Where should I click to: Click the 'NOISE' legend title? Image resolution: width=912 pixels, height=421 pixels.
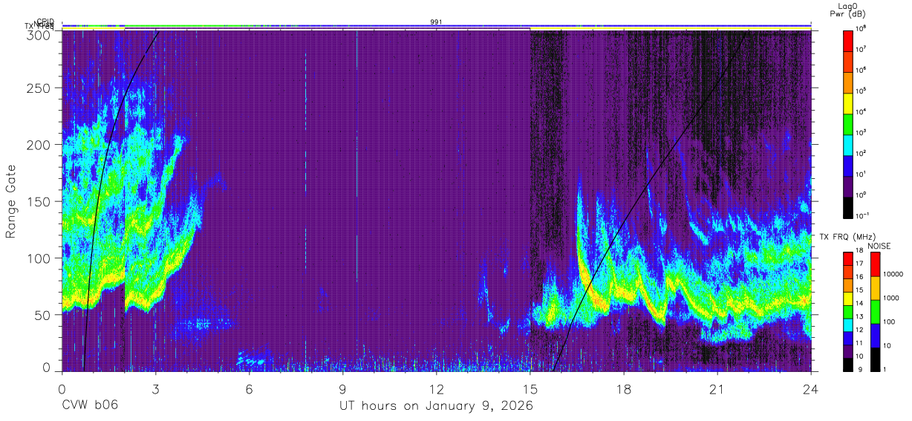click(879, 245)
